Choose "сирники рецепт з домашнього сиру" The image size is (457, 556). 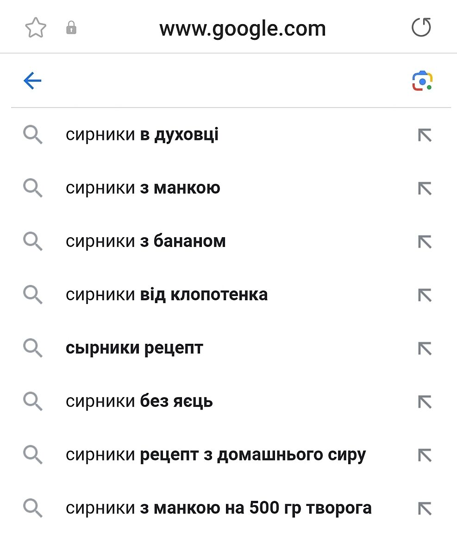click(x=216, y=455)
